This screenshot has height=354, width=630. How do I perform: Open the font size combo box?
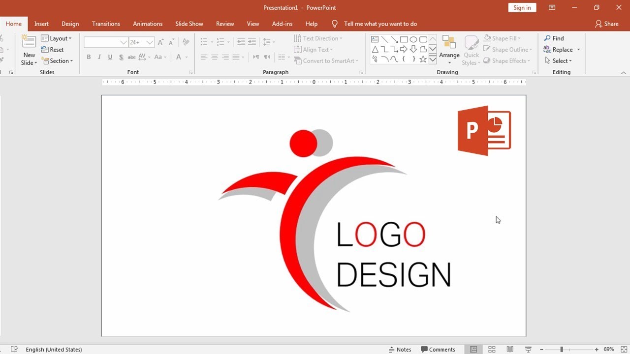pos(142,42)
